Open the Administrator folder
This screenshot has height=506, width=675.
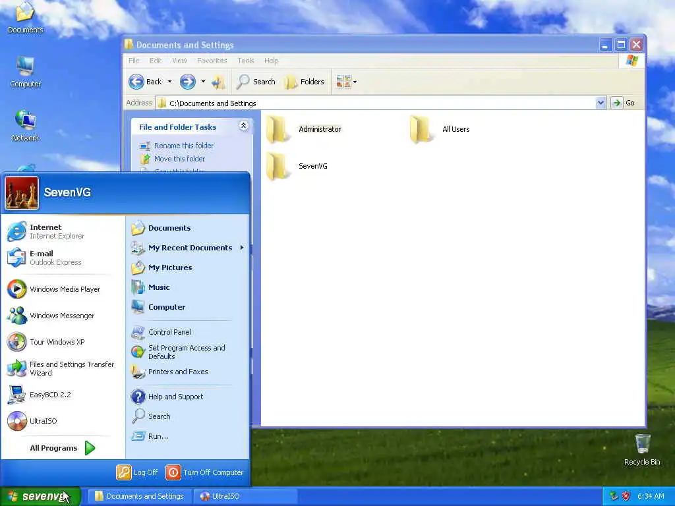pyautogui.click(x=303, y=129)
